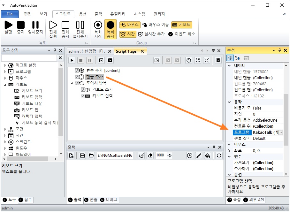The width and height of the screenshot is (290, 212).
Task: Click ellipsis button beside KakaoTalk program
Action: coord(280,132)
